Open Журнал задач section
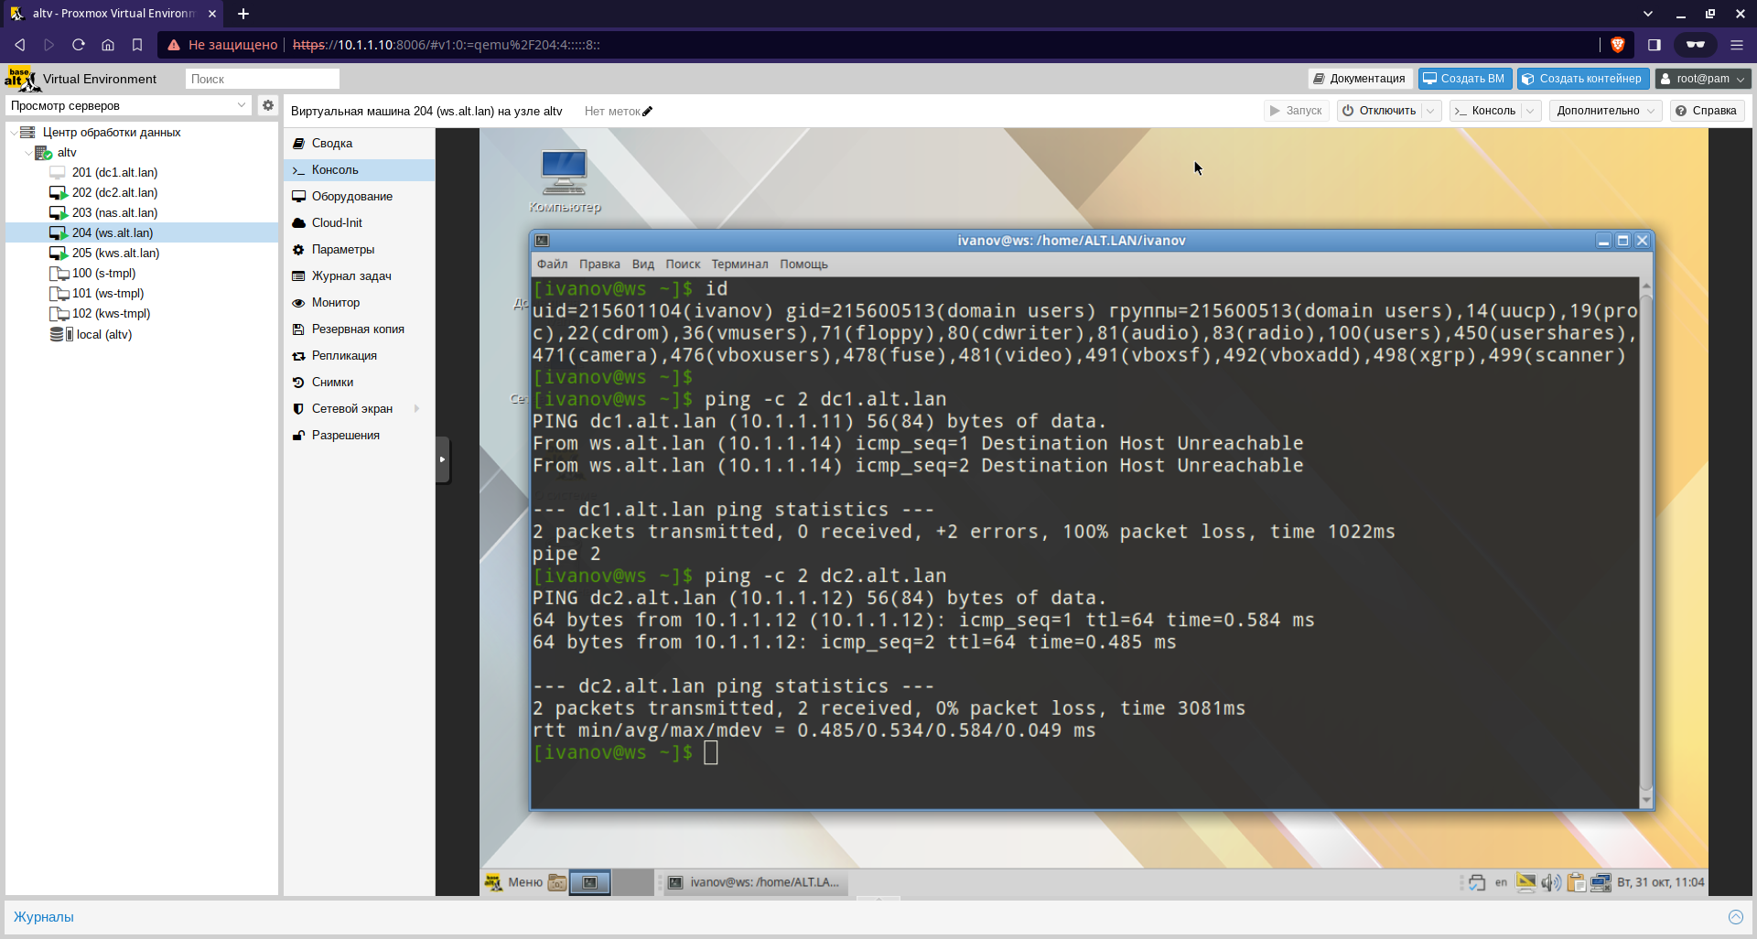This screenshot has height=939, width=1757. click(x=359, y=276)
